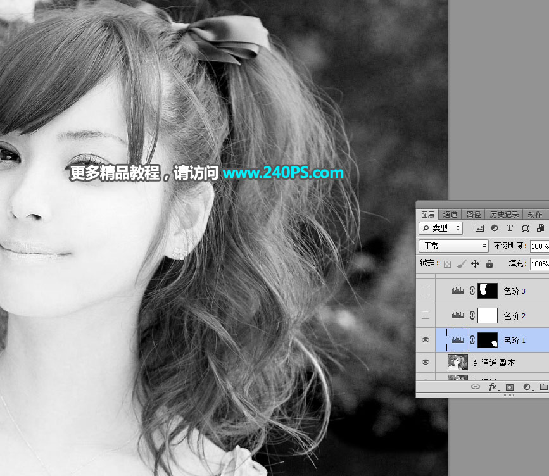Lock image pixels brush icon
The width and height of the screenshot is (549, 476).
coord(462,263)
